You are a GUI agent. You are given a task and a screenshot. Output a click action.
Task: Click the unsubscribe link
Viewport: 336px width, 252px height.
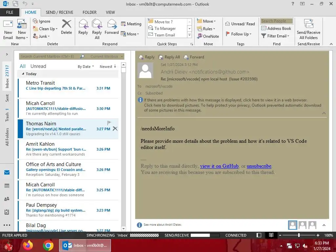coord(259,166)
